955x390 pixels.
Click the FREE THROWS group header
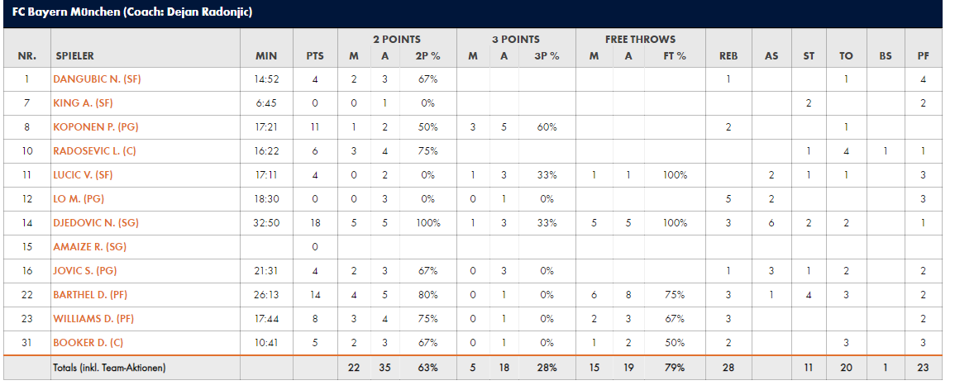[640, 40]
